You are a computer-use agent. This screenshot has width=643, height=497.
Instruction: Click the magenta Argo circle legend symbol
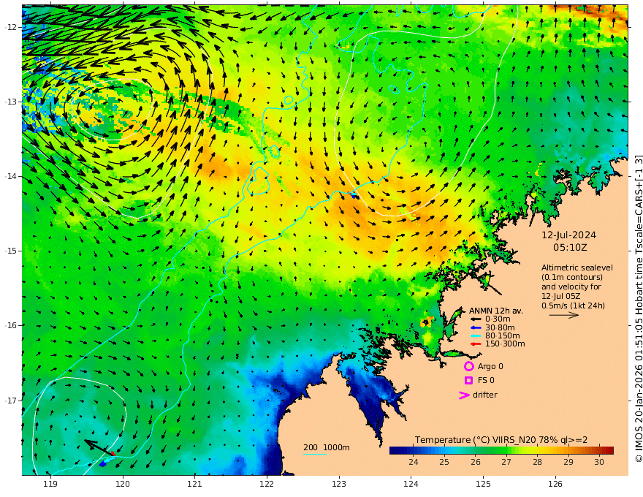click(x=468, y=366)
